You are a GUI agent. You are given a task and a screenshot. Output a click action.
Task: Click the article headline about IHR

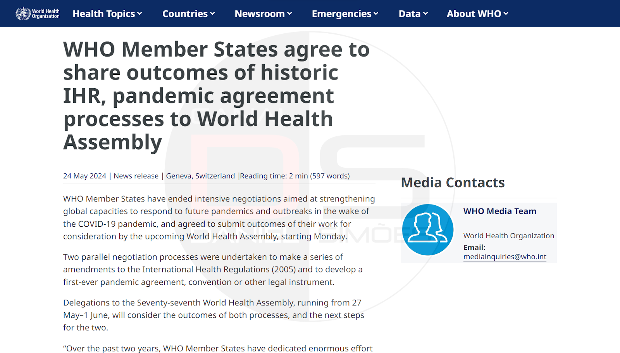pyautogui.click(x=217, y=96)
